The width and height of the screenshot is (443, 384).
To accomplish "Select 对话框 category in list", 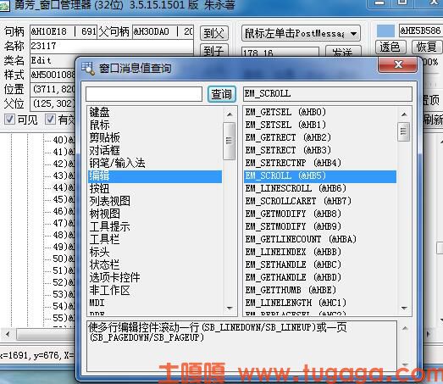I will pos(155,150).
